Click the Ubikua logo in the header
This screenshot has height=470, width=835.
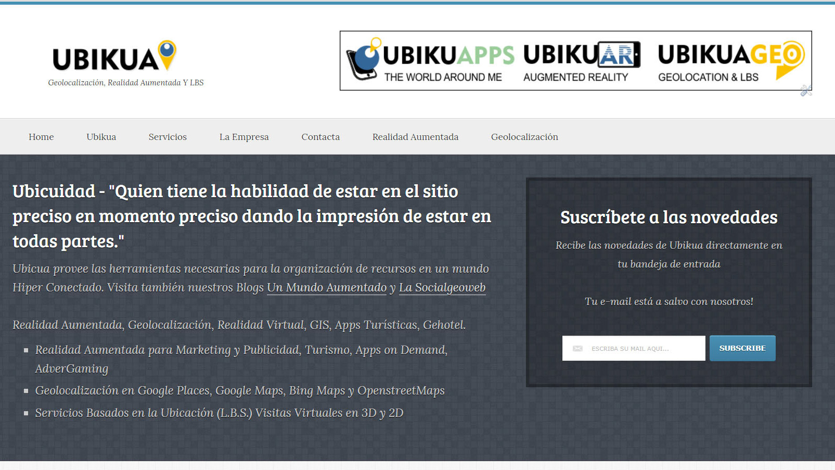pos(114,56)
